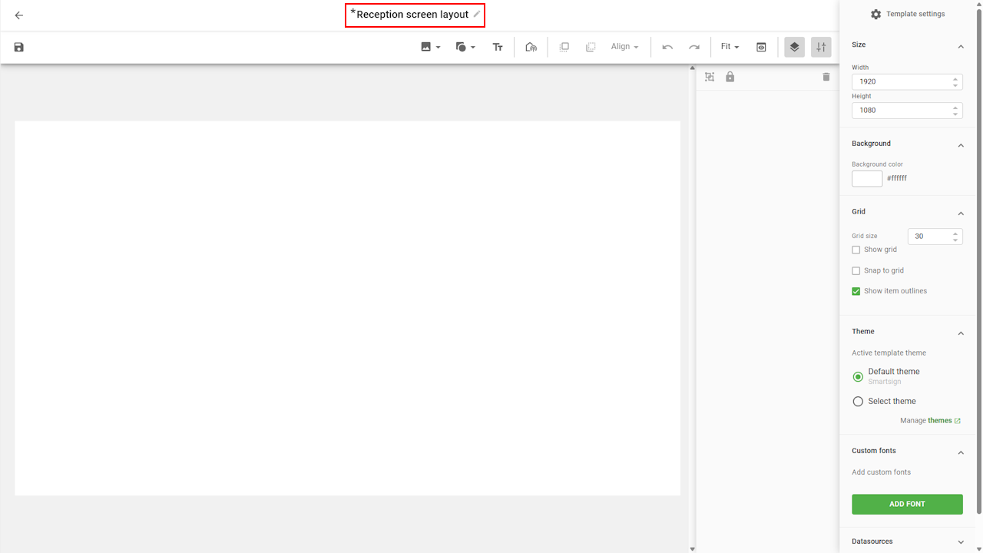Screen dimensions: 983x553
Task: Toggle the settings sliders panel icon
Action: [821, 47]
